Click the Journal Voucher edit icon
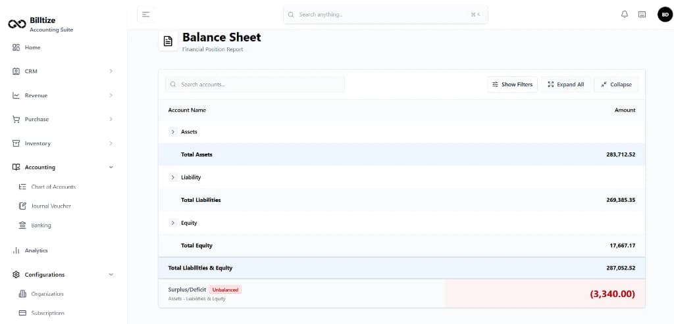 click(x=23, y=206)
